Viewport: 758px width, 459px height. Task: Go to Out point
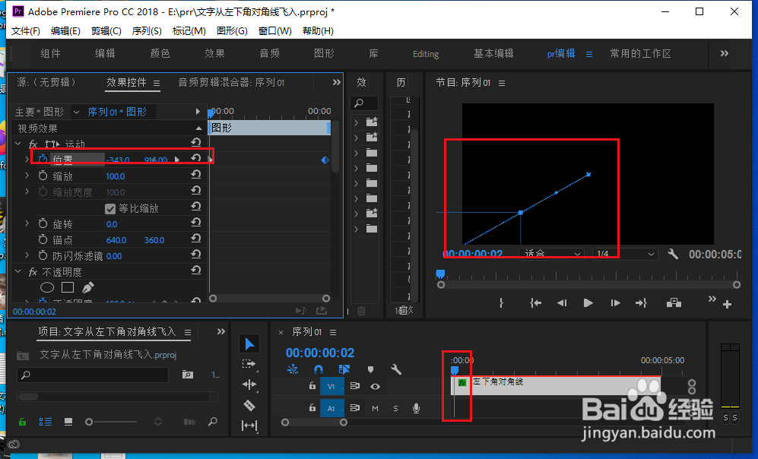click(x=641, y=303)
